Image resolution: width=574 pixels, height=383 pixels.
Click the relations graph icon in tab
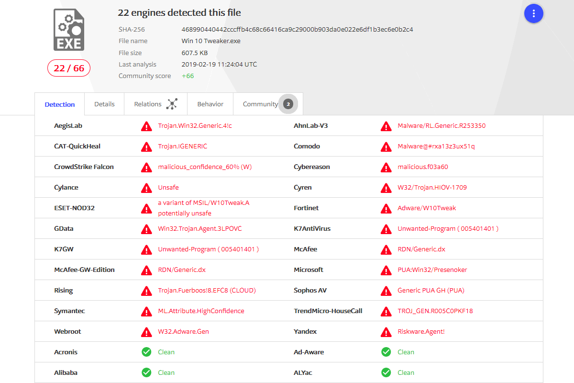click(172, 104)
